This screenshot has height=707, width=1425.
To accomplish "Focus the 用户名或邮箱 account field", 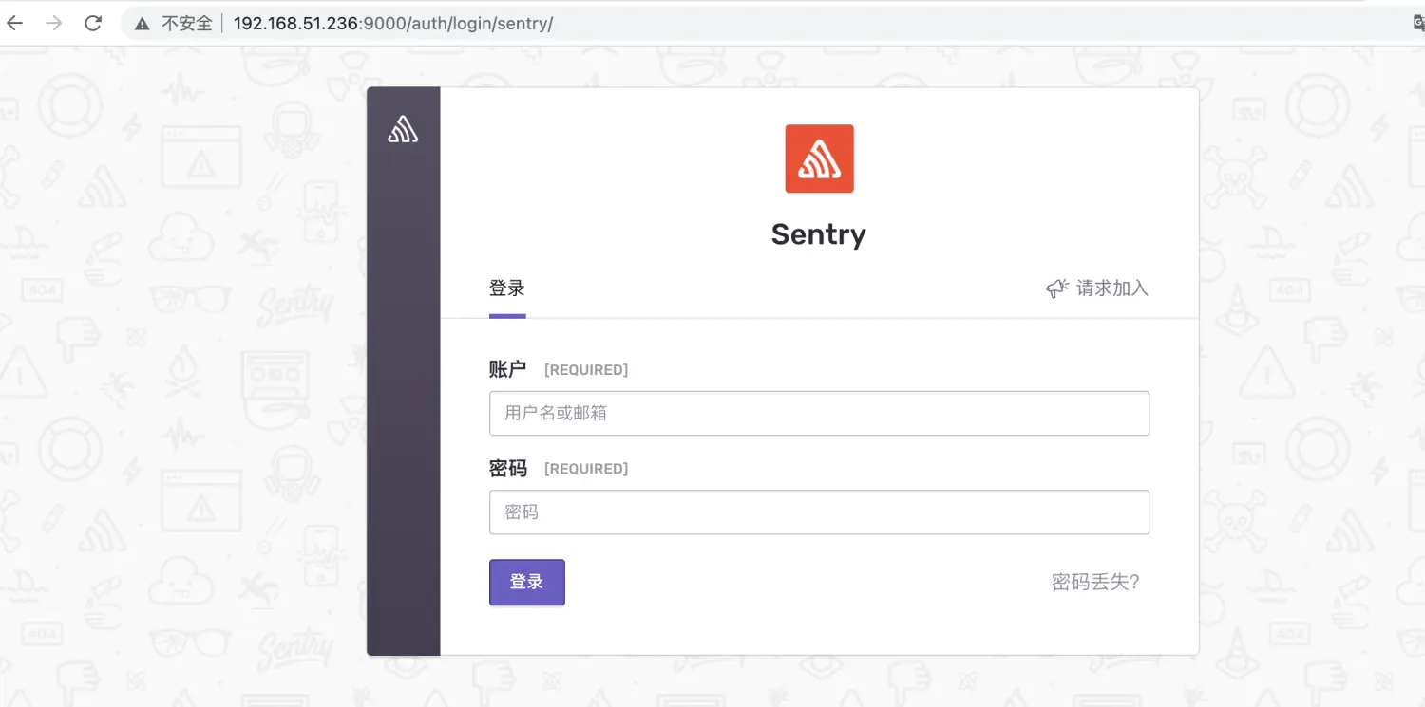I will pos(819,413).
